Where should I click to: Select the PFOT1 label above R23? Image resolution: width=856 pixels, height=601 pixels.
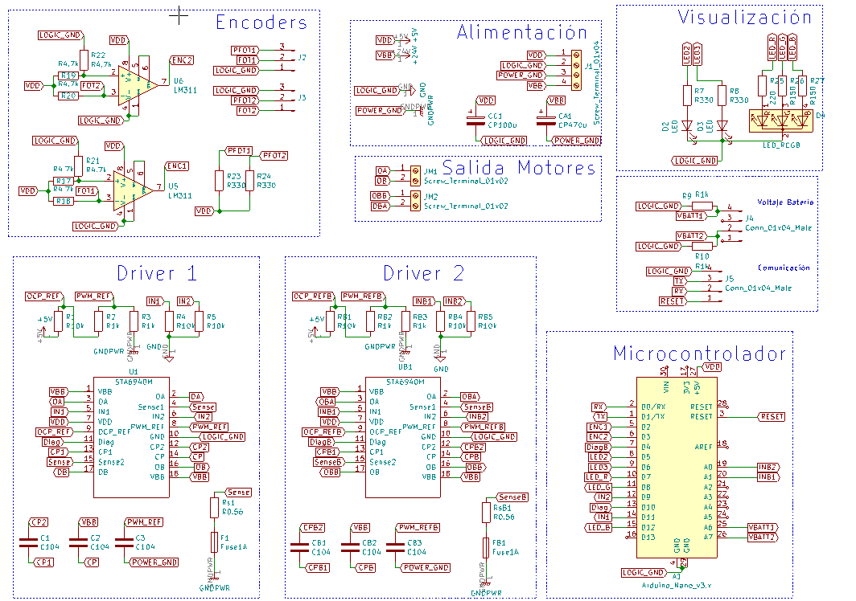(x=239, y=150)
